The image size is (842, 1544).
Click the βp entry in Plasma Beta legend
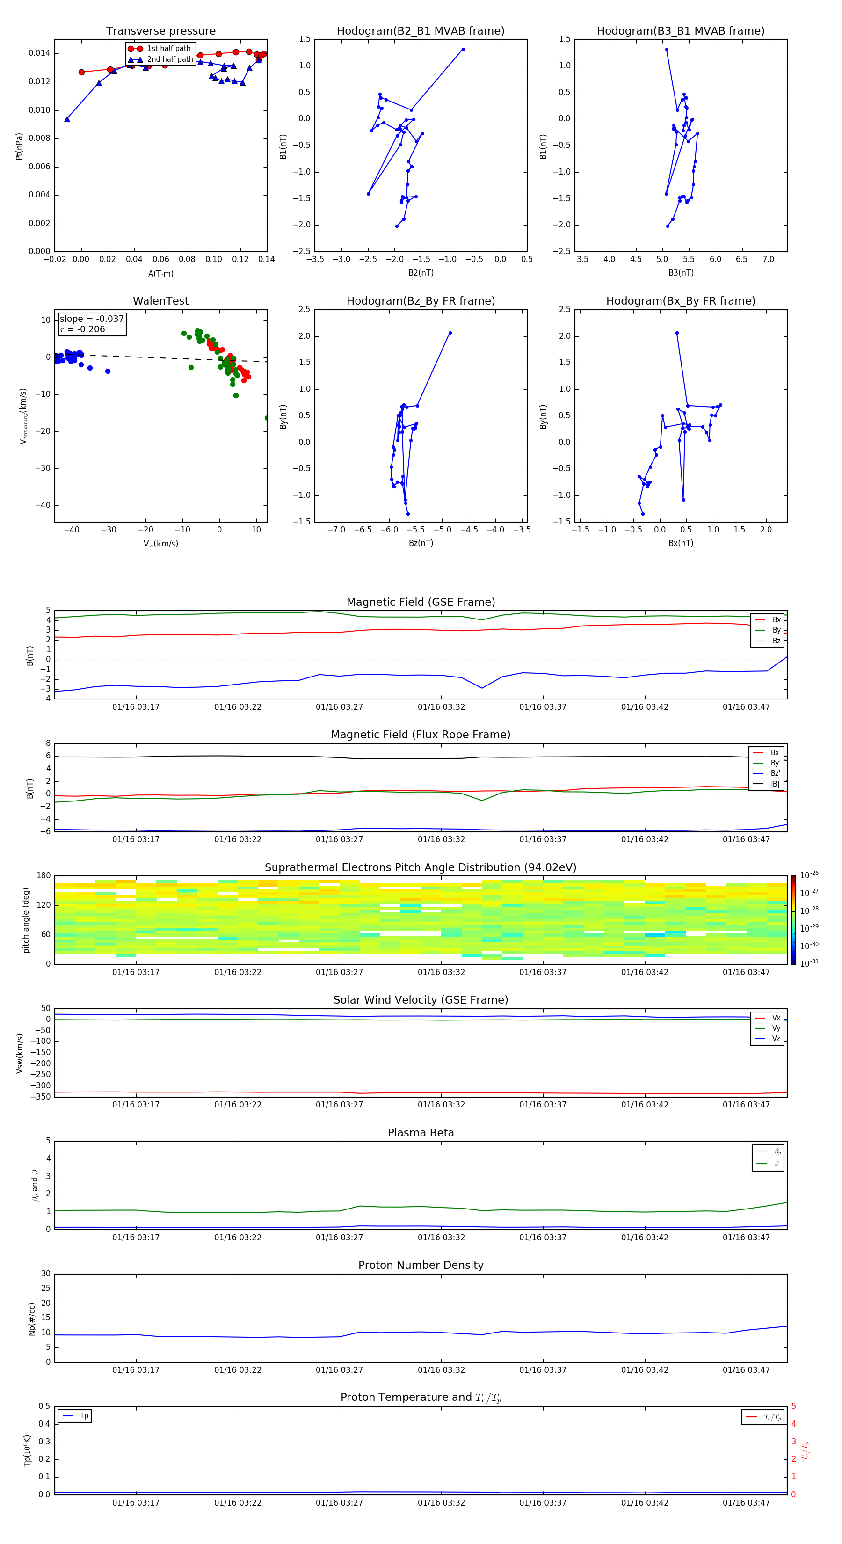pos(769,1151)
